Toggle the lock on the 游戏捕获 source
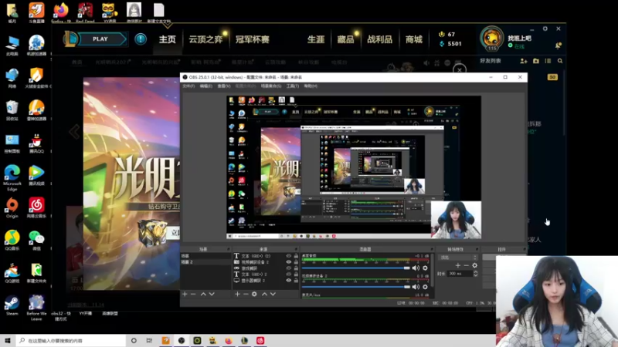The height and width of the screenshot is (347, 618). point(296,268)
